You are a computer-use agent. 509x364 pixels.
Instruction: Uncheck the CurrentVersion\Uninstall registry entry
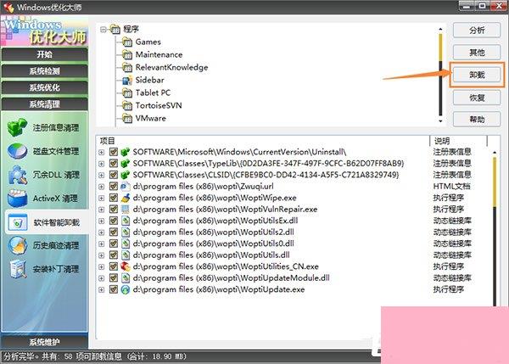pyautogui.click(x=114, y=152)
